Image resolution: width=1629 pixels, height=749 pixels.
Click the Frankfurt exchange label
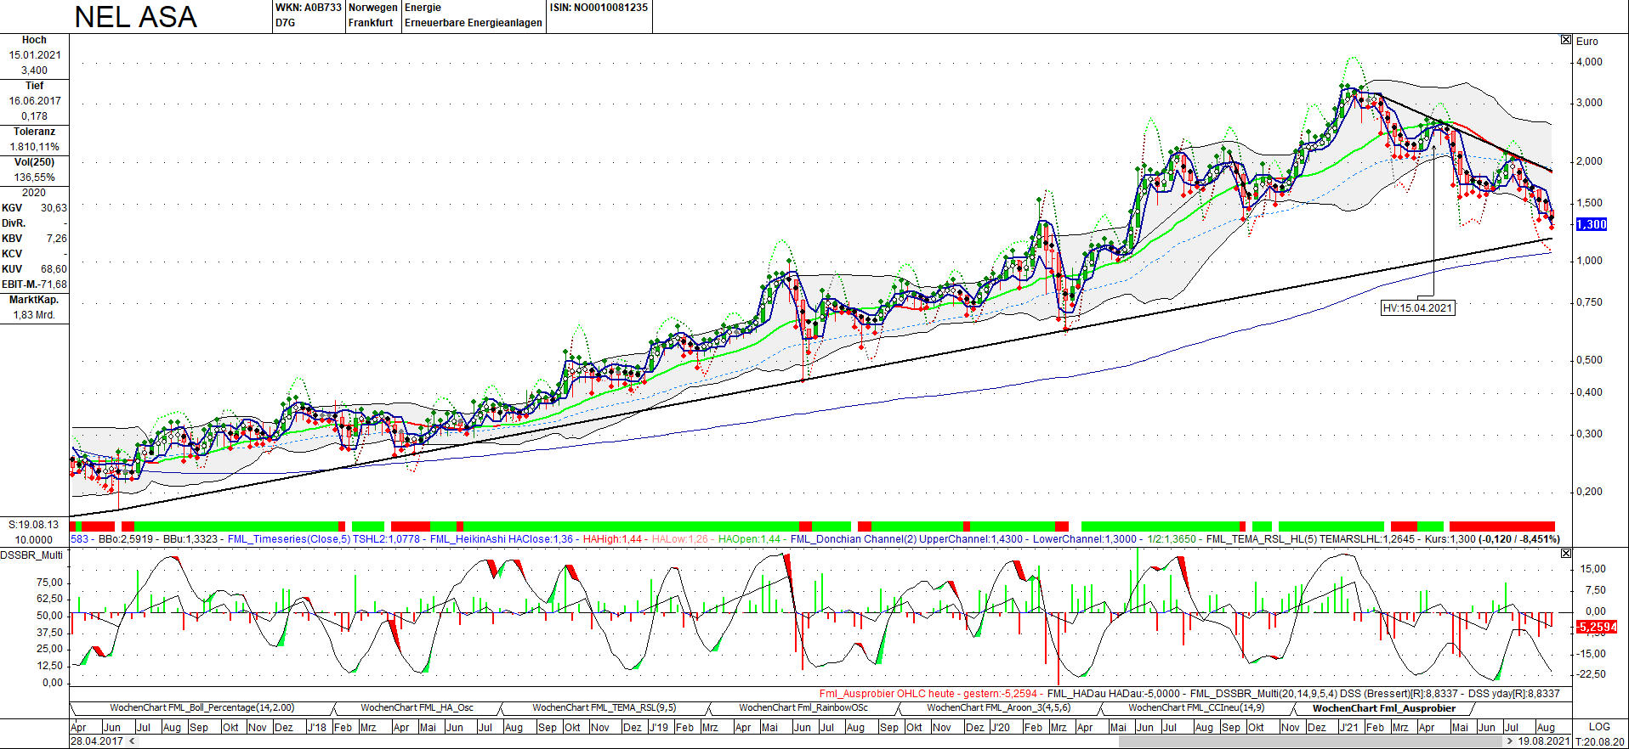[x=371, y=23]
